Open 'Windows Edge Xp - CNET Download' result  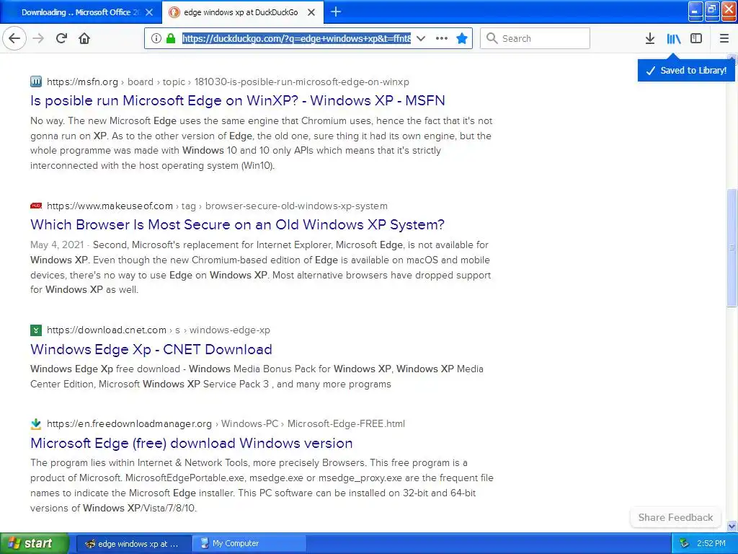point(151,349)
